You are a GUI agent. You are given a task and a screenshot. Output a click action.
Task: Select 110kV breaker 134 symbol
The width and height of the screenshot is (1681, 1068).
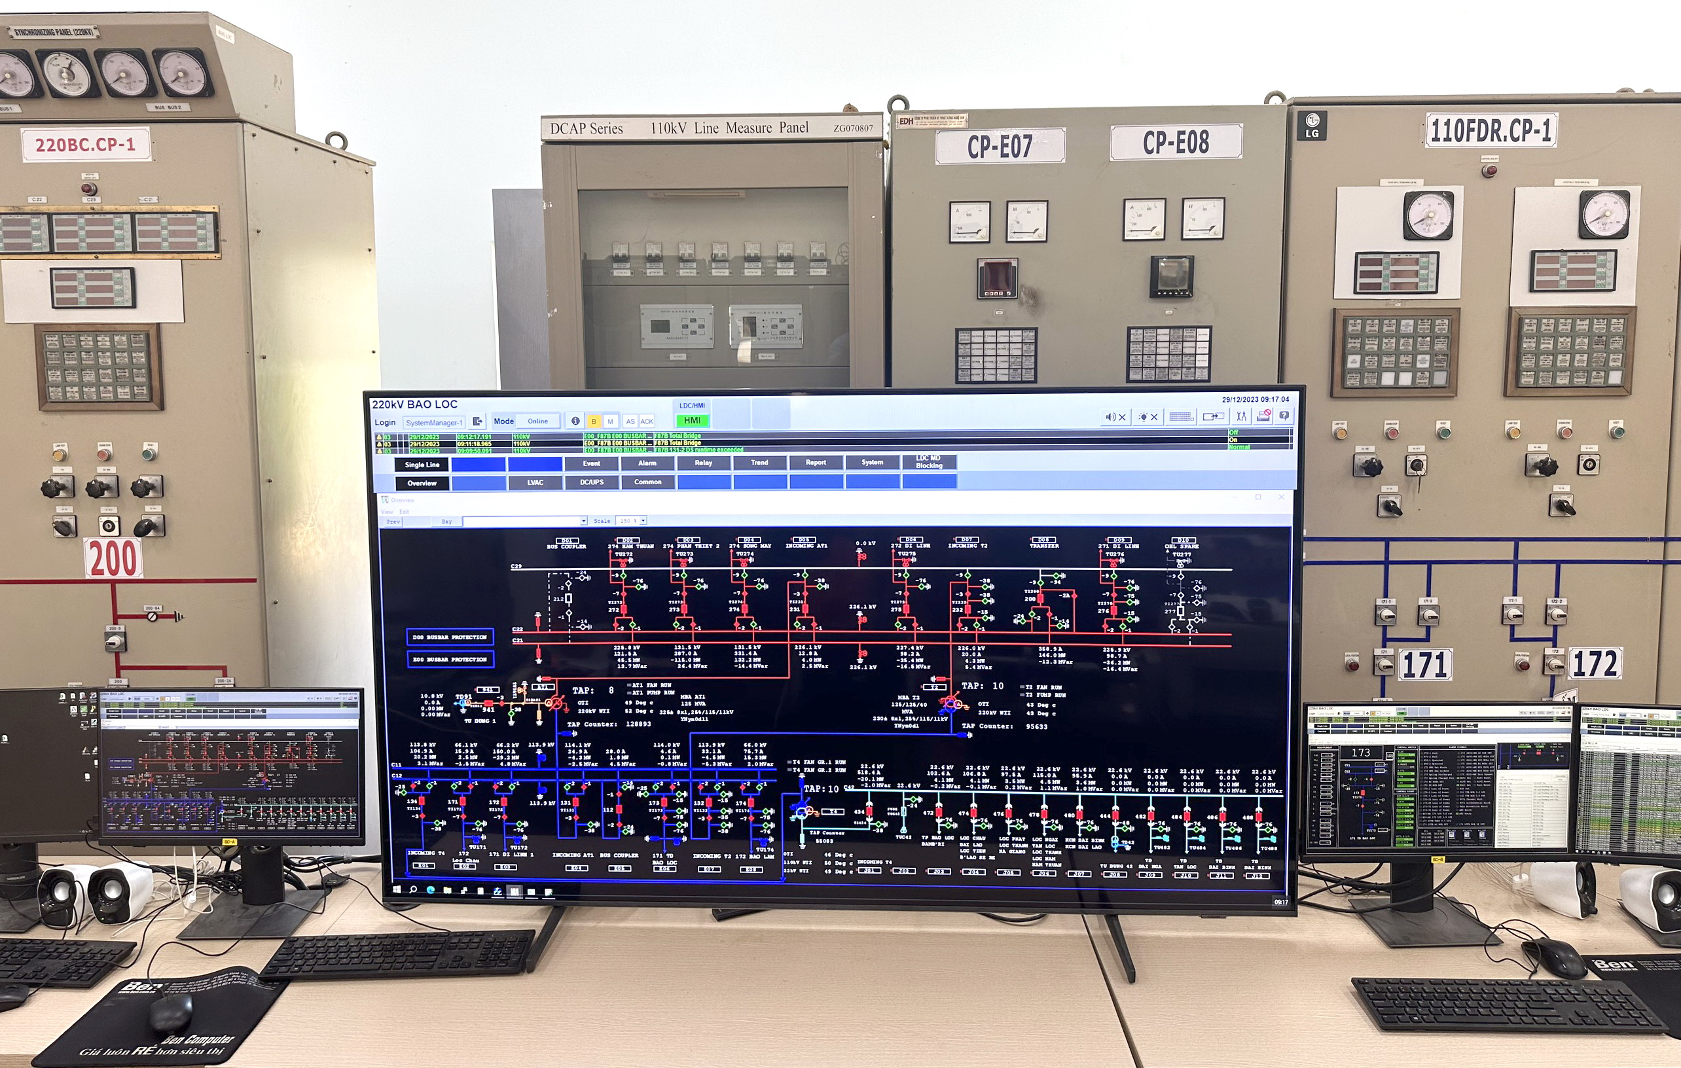coord(423,802)
